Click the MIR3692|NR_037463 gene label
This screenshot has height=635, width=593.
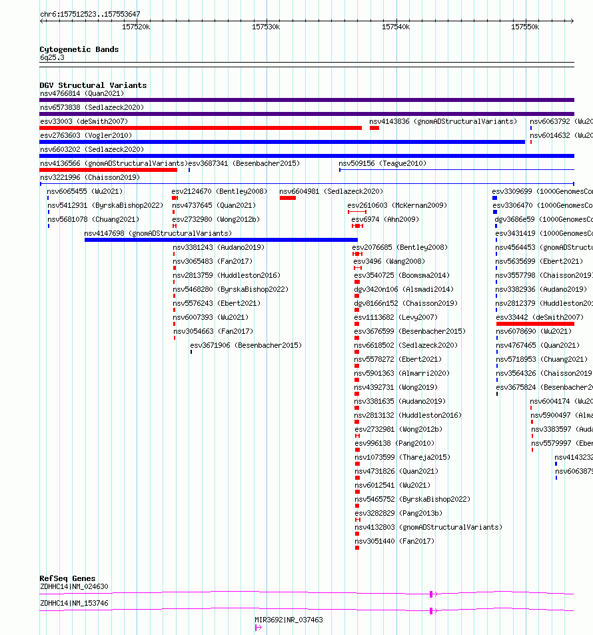(x=289, y=620)
